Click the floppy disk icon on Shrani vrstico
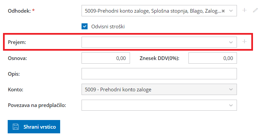262x136 pixels. (x=15, y=127)
